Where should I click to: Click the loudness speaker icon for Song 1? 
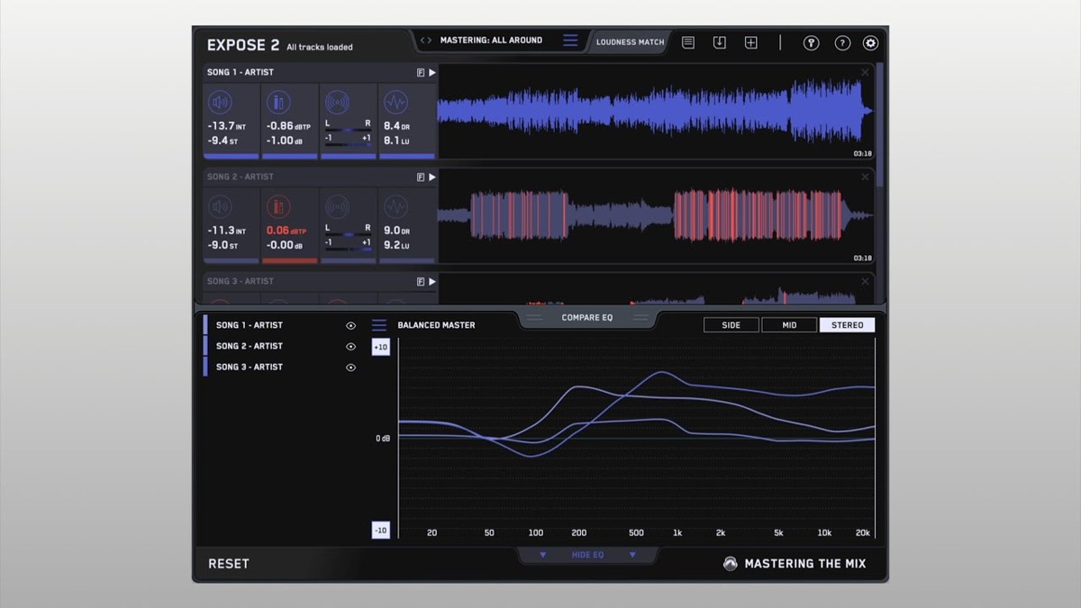[221, 102]
